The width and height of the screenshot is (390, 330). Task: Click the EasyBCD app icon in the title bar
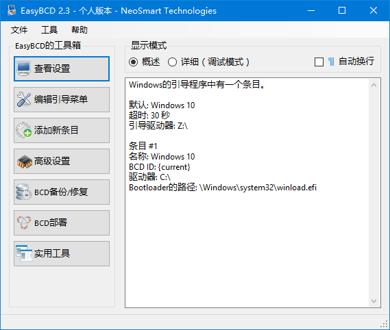[x=12, y=10]
